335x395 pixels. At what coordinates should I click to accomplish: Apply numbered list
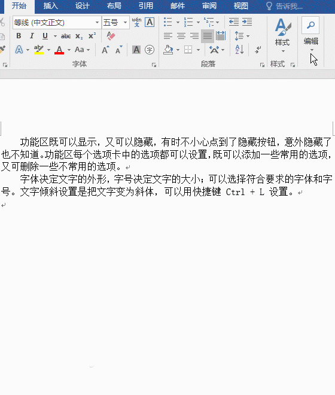(x=188, y=22)
